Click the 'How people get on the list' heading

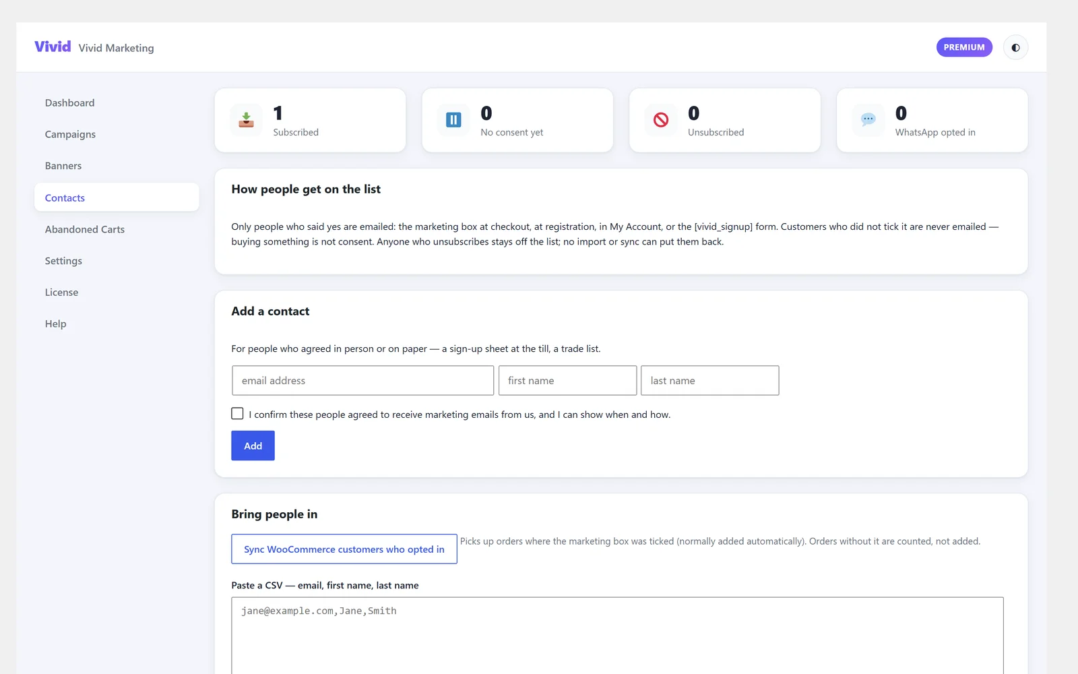306,189
